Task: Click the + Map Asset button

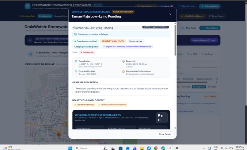Action: coord(188,28)
